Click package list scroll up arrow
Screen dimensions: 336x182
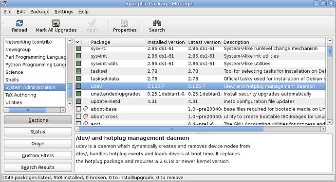coord(330,41)
